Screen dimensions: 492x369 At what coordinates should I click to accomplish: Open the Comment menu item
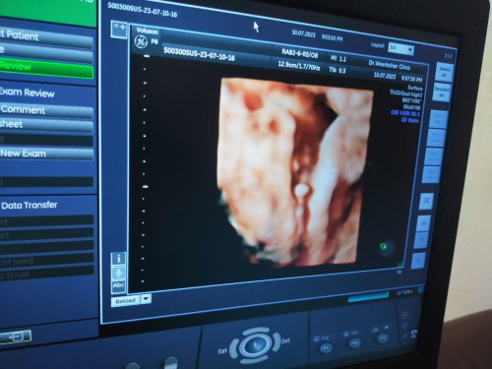point(46,111)
